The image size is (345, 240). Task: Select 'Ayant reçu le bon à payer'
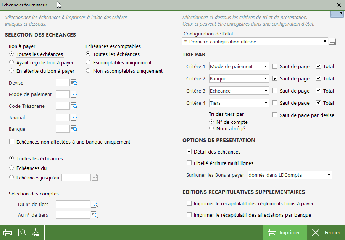pyautogui.click(x=11, y=62)
